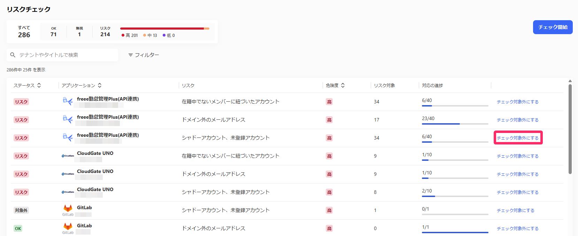Click risk count 8 cell for CloudGate

pos(375,192)
